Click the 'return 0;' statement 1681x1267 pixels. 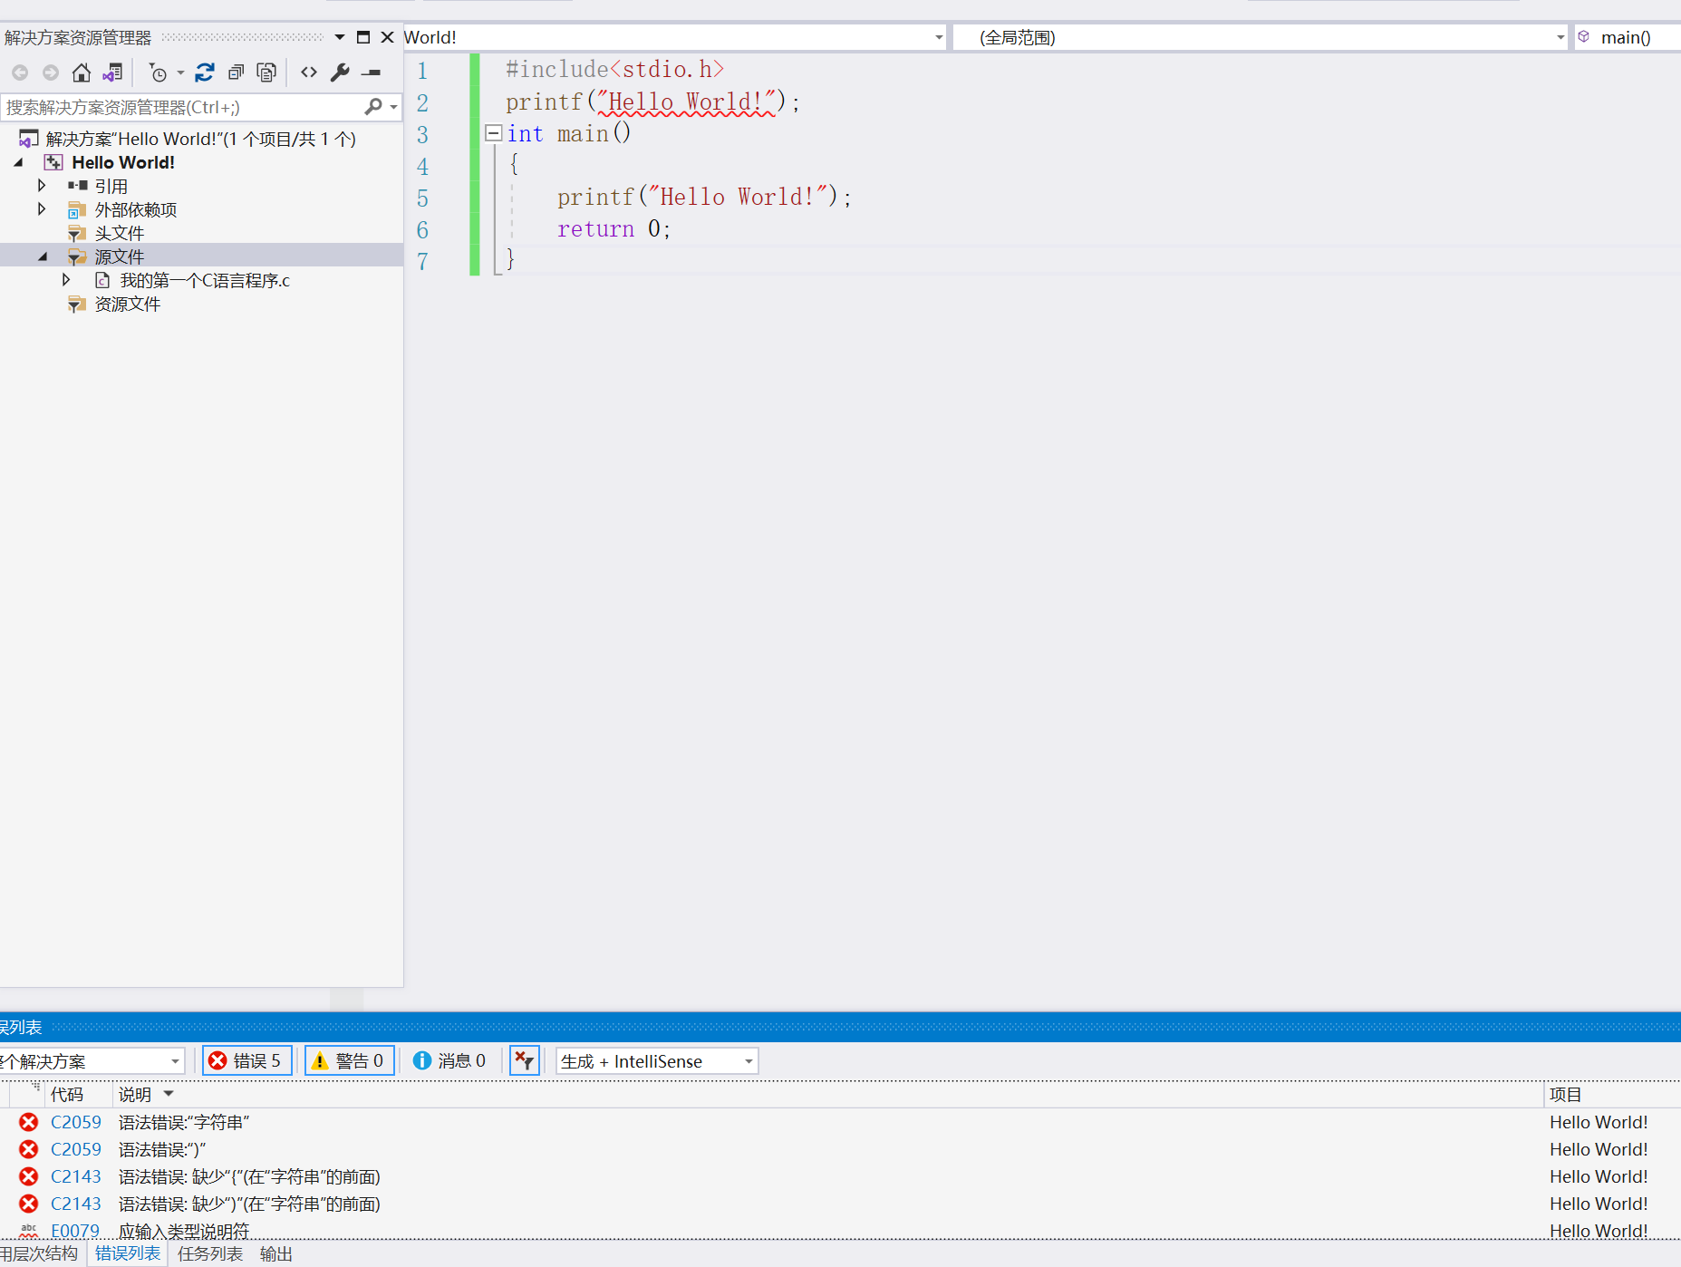(x=613, y=228)
